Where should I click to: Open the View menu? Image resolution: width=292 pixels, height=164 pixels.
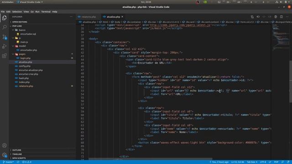click(26, 12)
